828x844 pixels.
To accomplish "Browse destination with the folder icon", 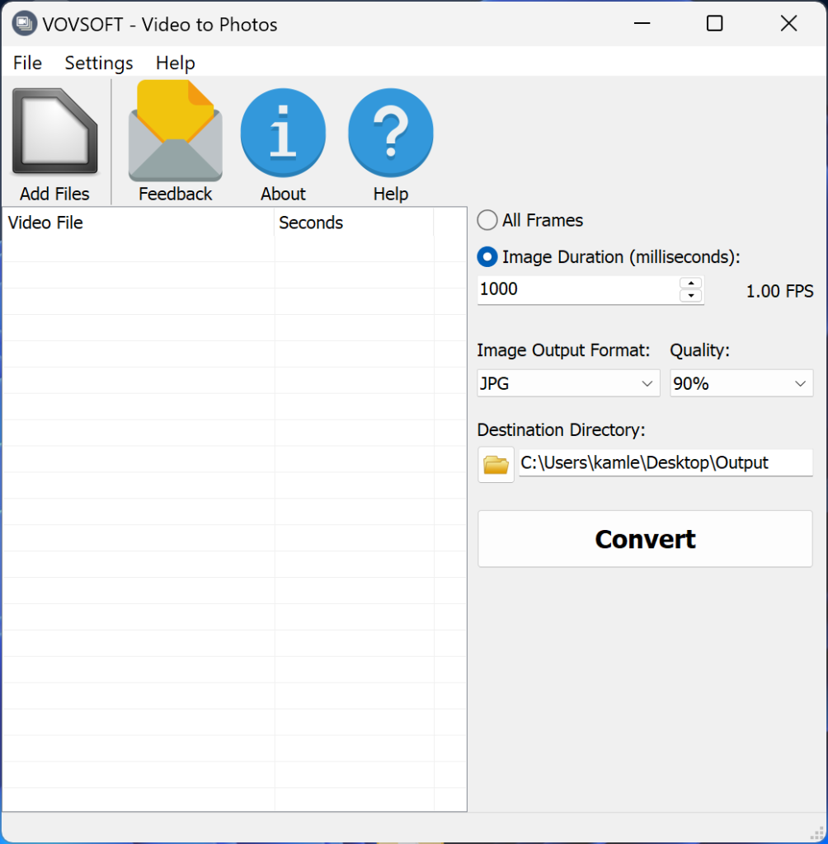I will point(496,464).
